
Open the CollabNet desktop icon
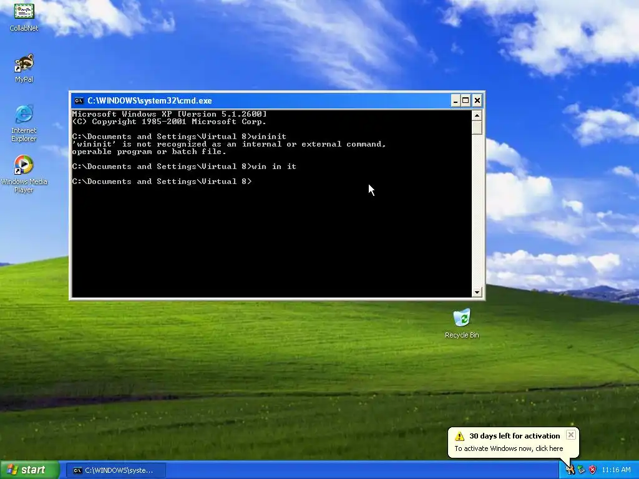click(x=24, y=16)
